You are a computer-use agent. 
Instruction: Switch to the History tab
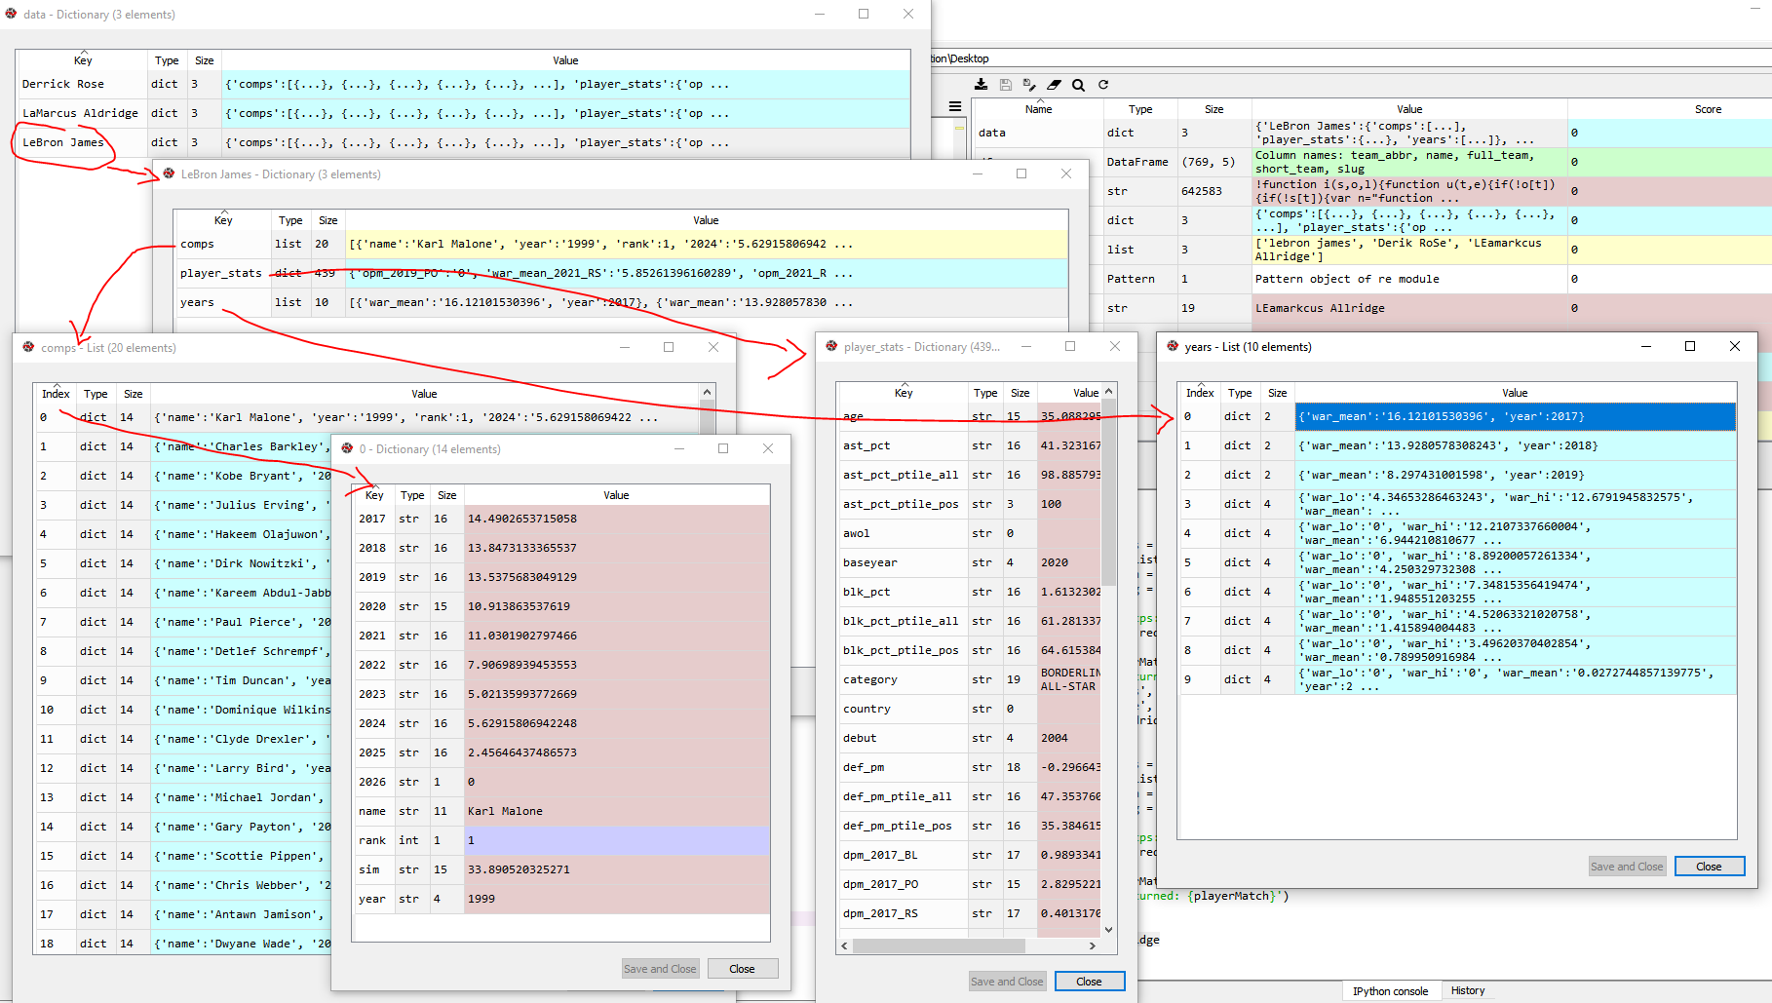pyautogui.click(x=1468, y=991)
